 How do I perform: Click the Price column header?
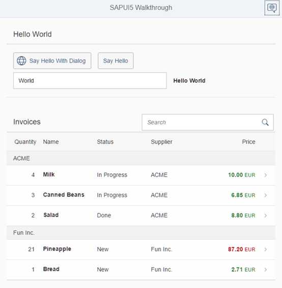[248, 142]
